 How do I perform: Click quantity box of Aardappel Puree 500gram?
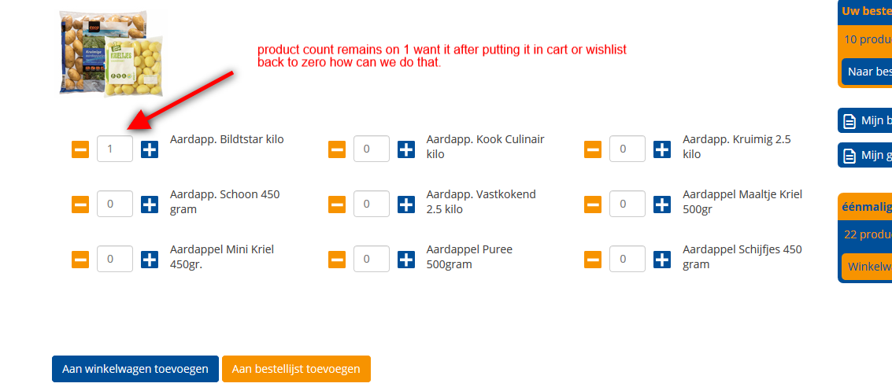(372, 259)
